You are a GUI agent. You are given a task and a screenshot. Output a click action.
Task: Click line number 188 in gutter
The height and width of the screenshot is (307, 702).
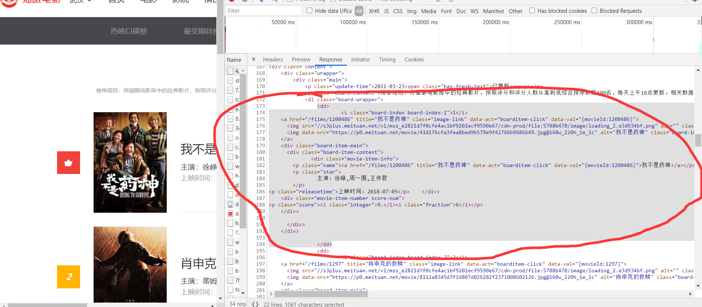pos(261,205)
